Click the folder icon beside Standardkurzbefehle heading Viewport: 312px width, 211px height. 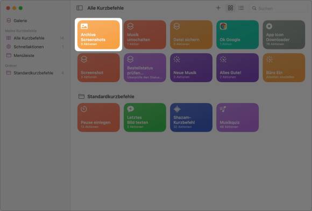81,96
